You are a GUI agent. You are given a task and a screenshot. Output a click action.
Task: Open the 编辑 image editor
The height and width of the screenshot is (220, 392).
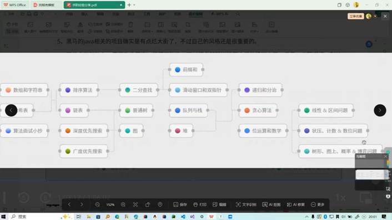click(x=219, y=204)
